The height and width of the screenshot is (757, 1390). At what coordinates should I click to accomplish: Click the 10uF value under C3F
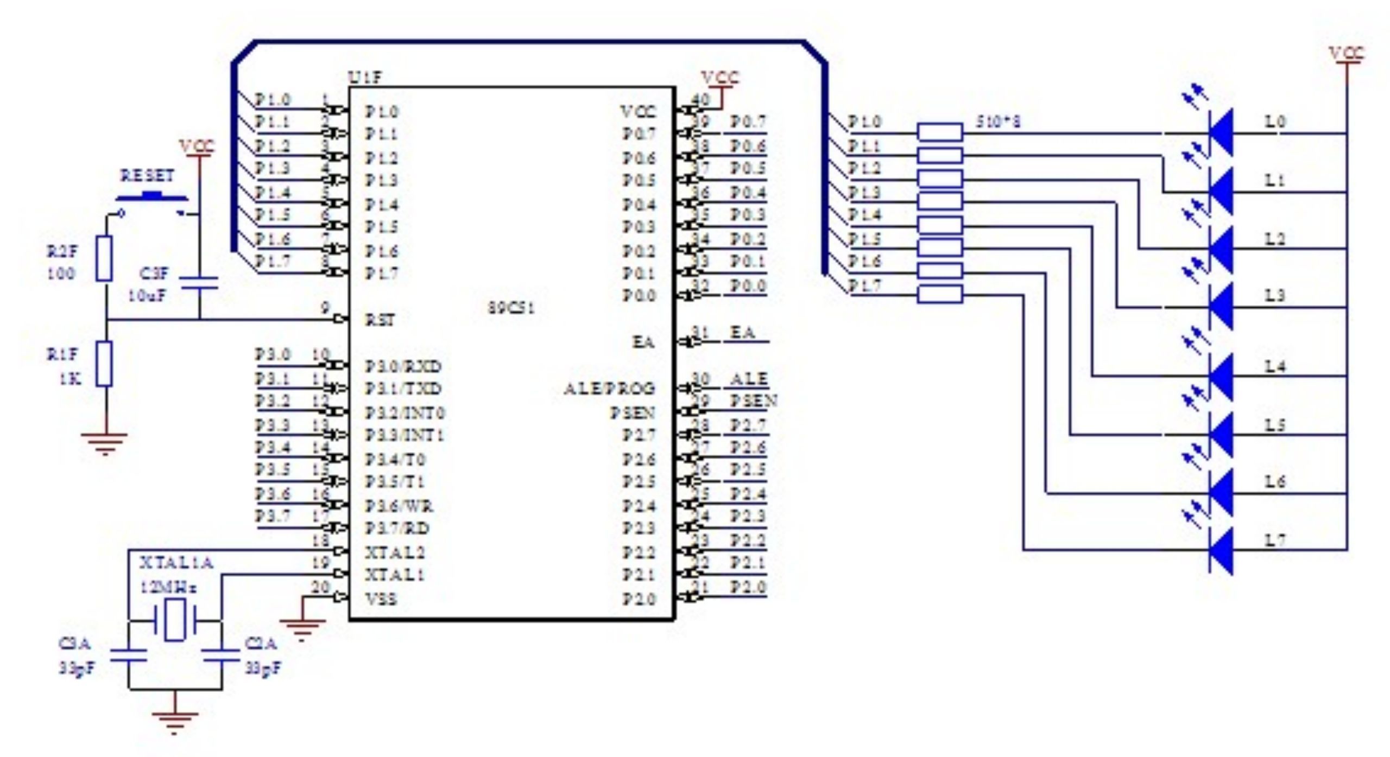pos(148,296)
